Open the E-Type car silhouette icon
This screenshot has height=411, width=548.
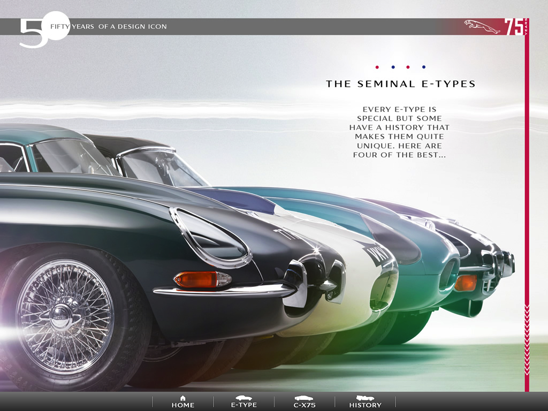pyautogui.click(x=244, y=398)
